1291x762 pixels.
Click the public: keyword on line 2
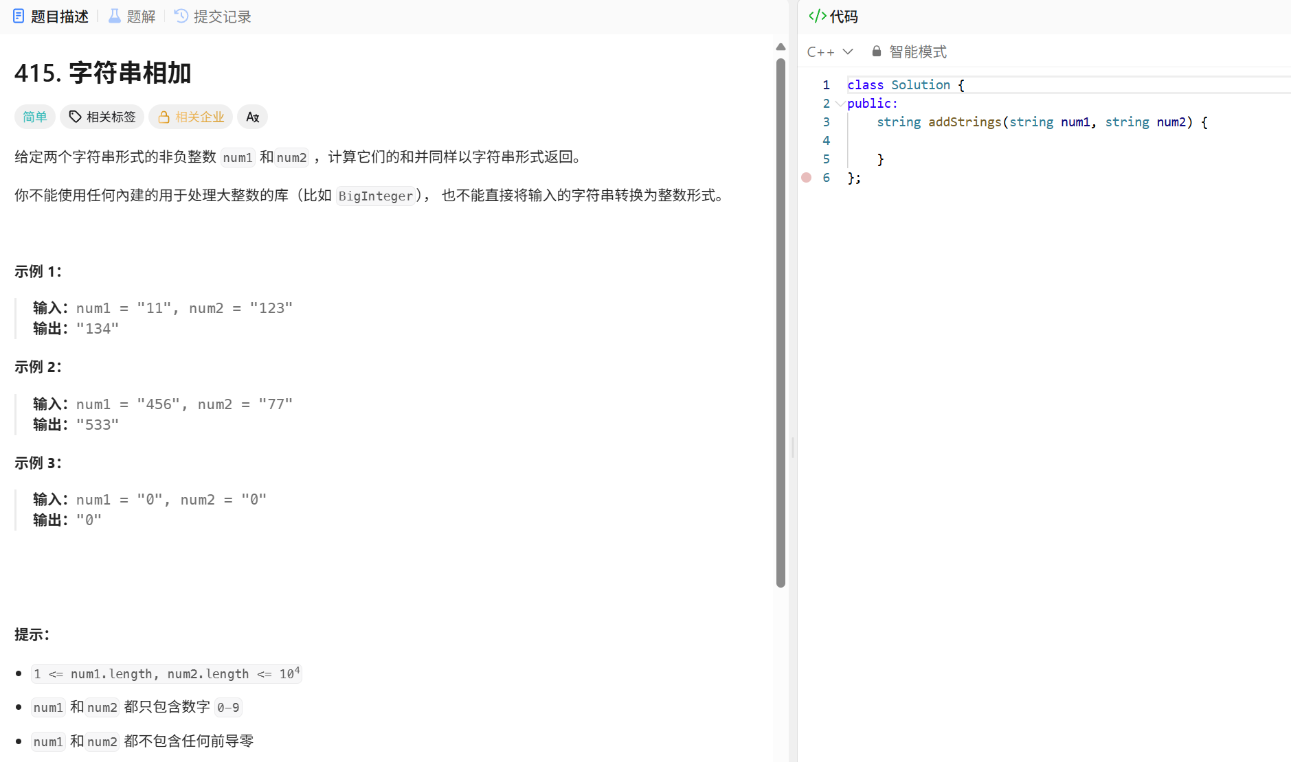click(x=873, y=103)
